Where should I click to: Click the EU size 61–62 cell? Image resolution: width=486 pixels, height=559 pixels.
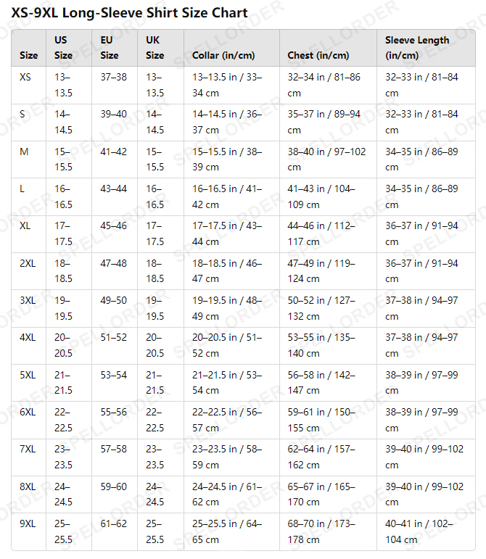point(113,523)
